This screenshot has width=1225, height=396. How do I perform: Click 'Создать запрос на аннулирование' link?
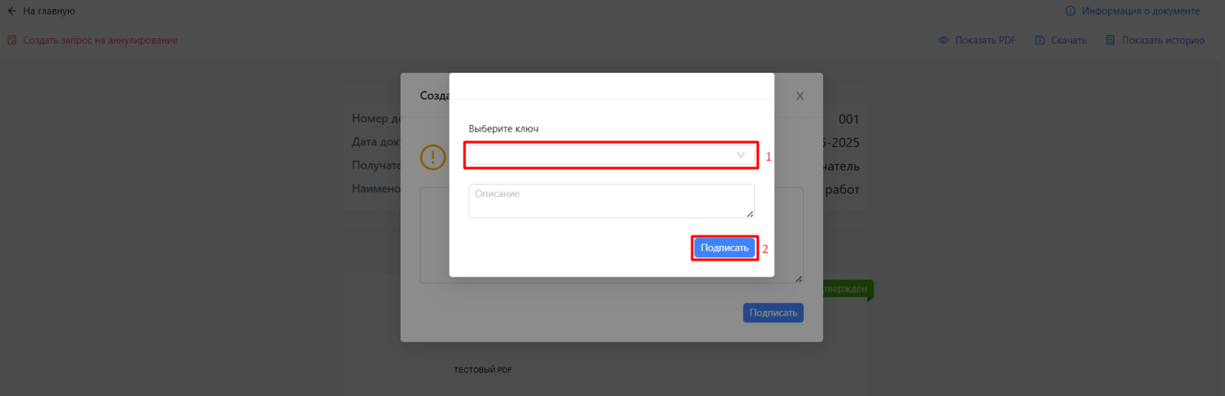100,40
